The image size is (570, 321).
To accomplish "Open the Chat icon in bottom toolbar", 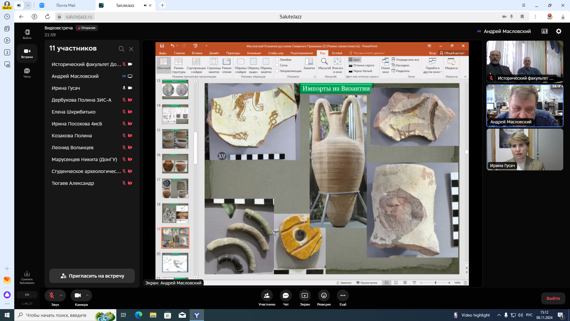I will click(286, 295).
